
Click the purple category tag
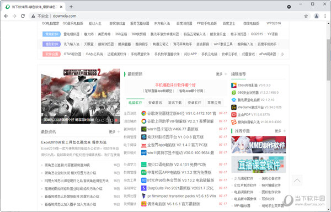51,44
